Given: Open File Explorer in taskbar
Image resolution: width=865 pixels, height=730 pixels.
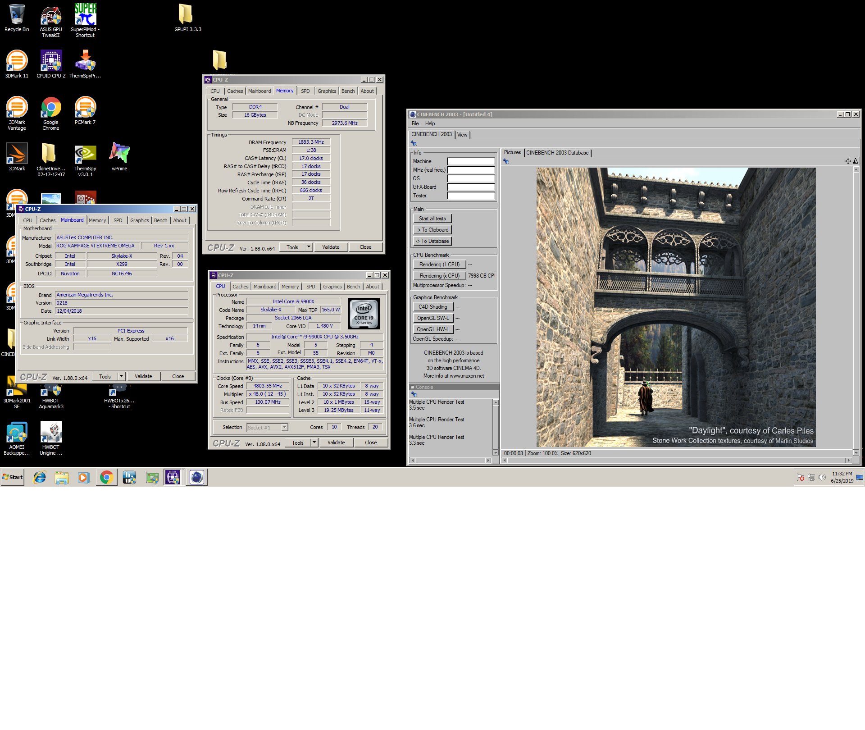Looking at the screenshot, I should (62, 477).
